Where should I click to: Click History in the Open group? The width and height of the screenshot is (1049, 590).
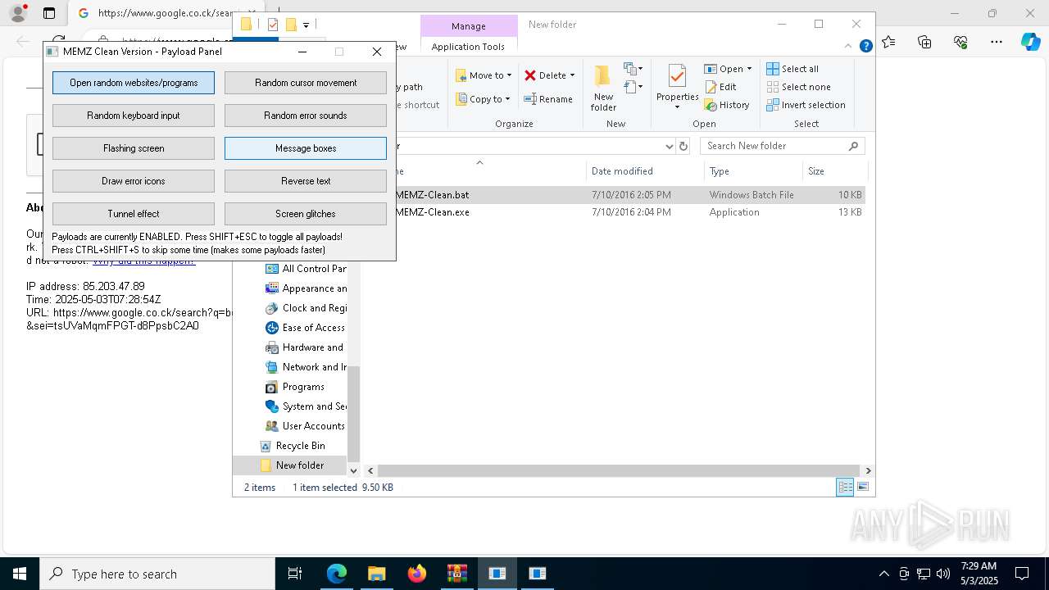tap(727, 105)
